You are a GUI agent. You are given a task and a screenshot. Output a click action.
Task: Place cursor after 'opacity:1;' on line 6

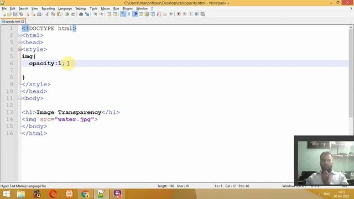(x=65, y=64)
